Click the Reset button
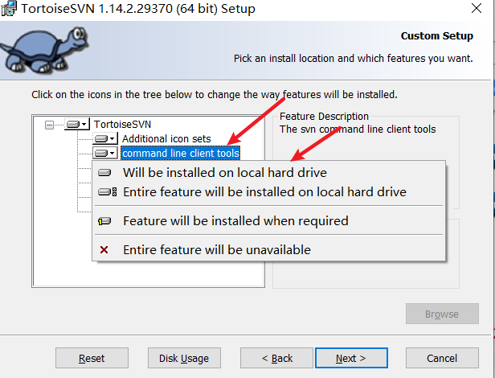This screenshot has width=495, height=378. (x=92, y=358)
